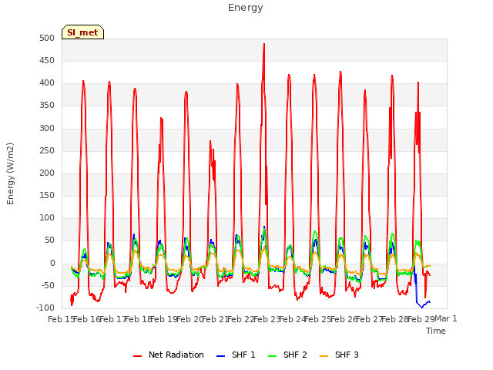Click the 0 y-axis tick label
Screen dimensions: 493x370
(52, 264)
